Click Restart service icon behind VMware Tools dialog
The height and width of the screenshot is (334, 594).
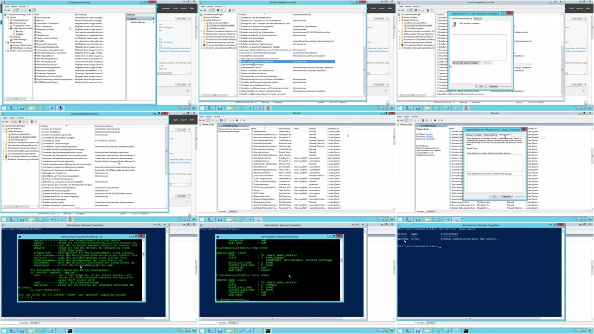pyautogui.click(x=442, y=120)
